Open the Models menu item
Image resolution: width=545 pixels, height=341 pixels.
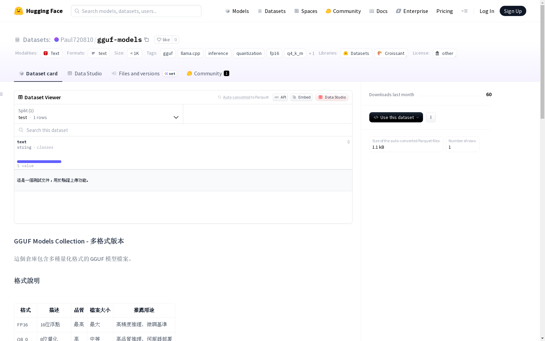coord(237,11)
